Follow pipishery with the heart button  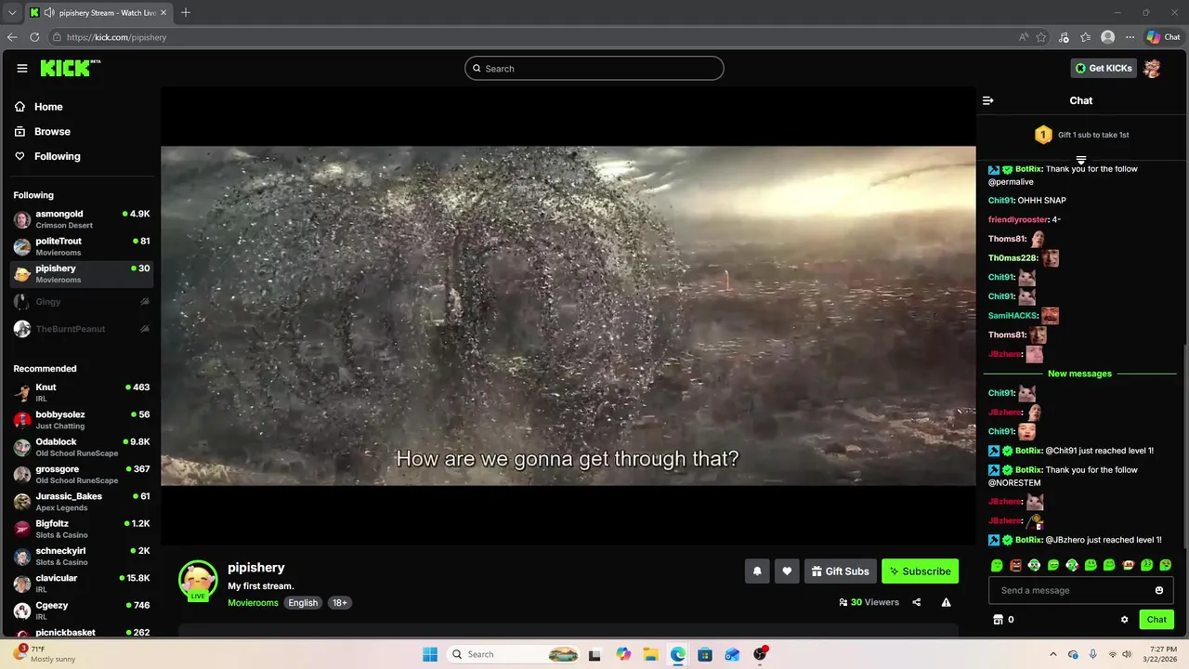pos(787,571)
